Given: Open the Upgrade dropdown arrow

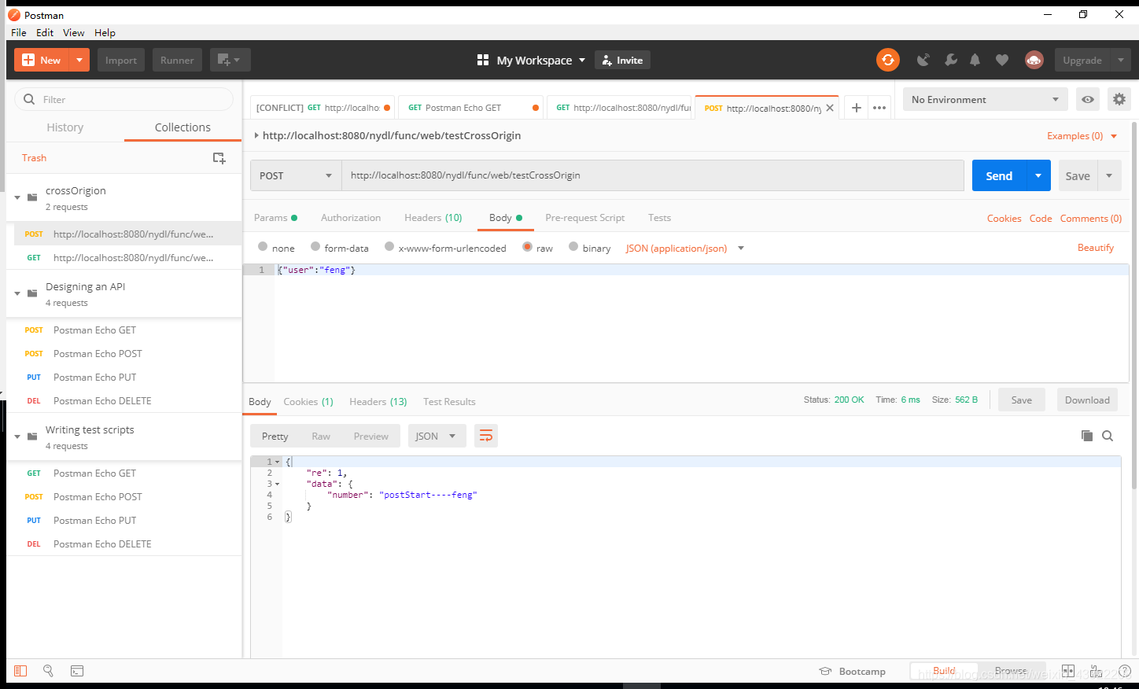Looking at the screenshot, I should coord(1121,60).
